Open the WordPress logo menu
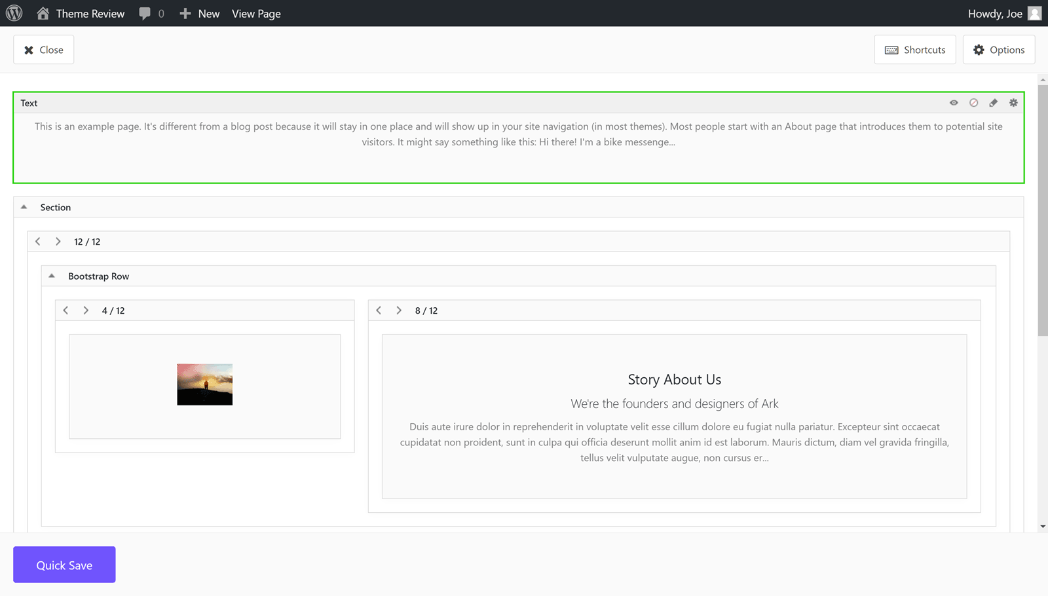The image size is (1048, 596). click(14, 13)
